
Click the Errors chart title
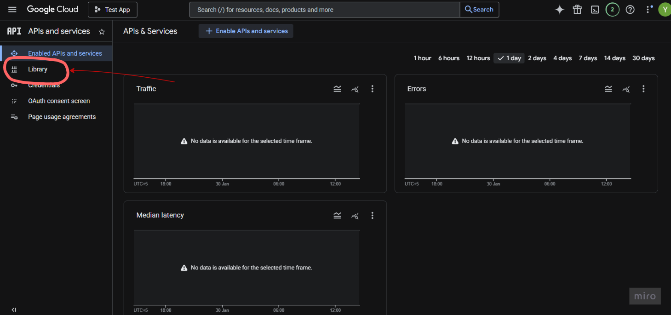[417, 89]
